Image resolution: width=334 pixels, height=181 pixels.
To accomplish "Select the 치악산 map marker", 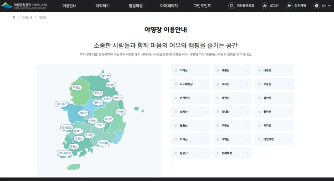I will tap(98, 94).
